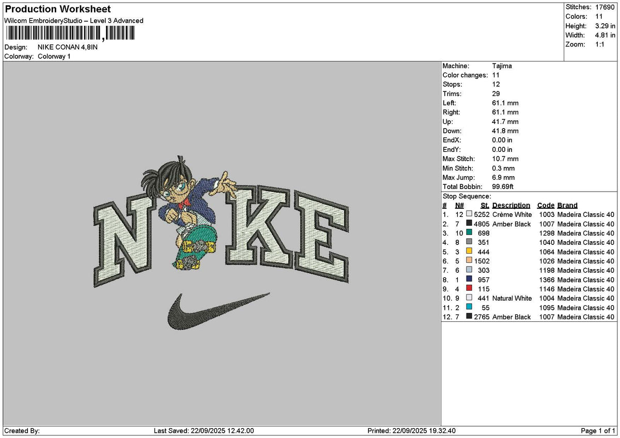620x438 pixels.
Task: Click the Zoom value 1:1
Action: point(600,44)
